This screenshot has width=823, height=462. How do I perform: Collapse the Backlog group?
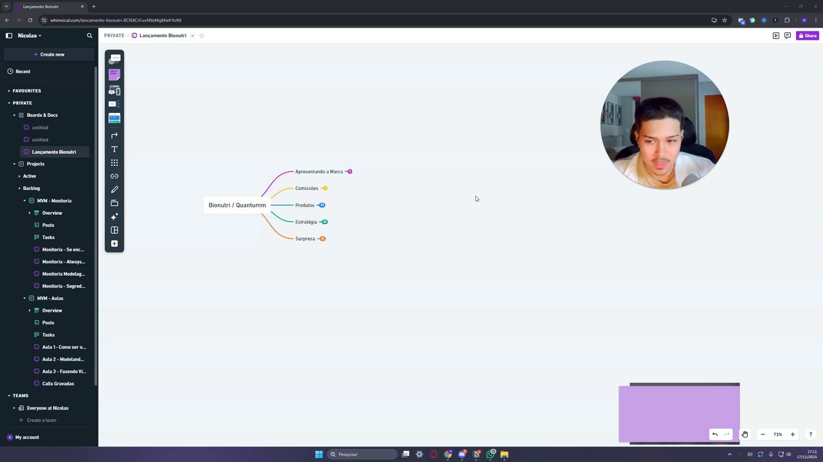click(x=19, y=189)
